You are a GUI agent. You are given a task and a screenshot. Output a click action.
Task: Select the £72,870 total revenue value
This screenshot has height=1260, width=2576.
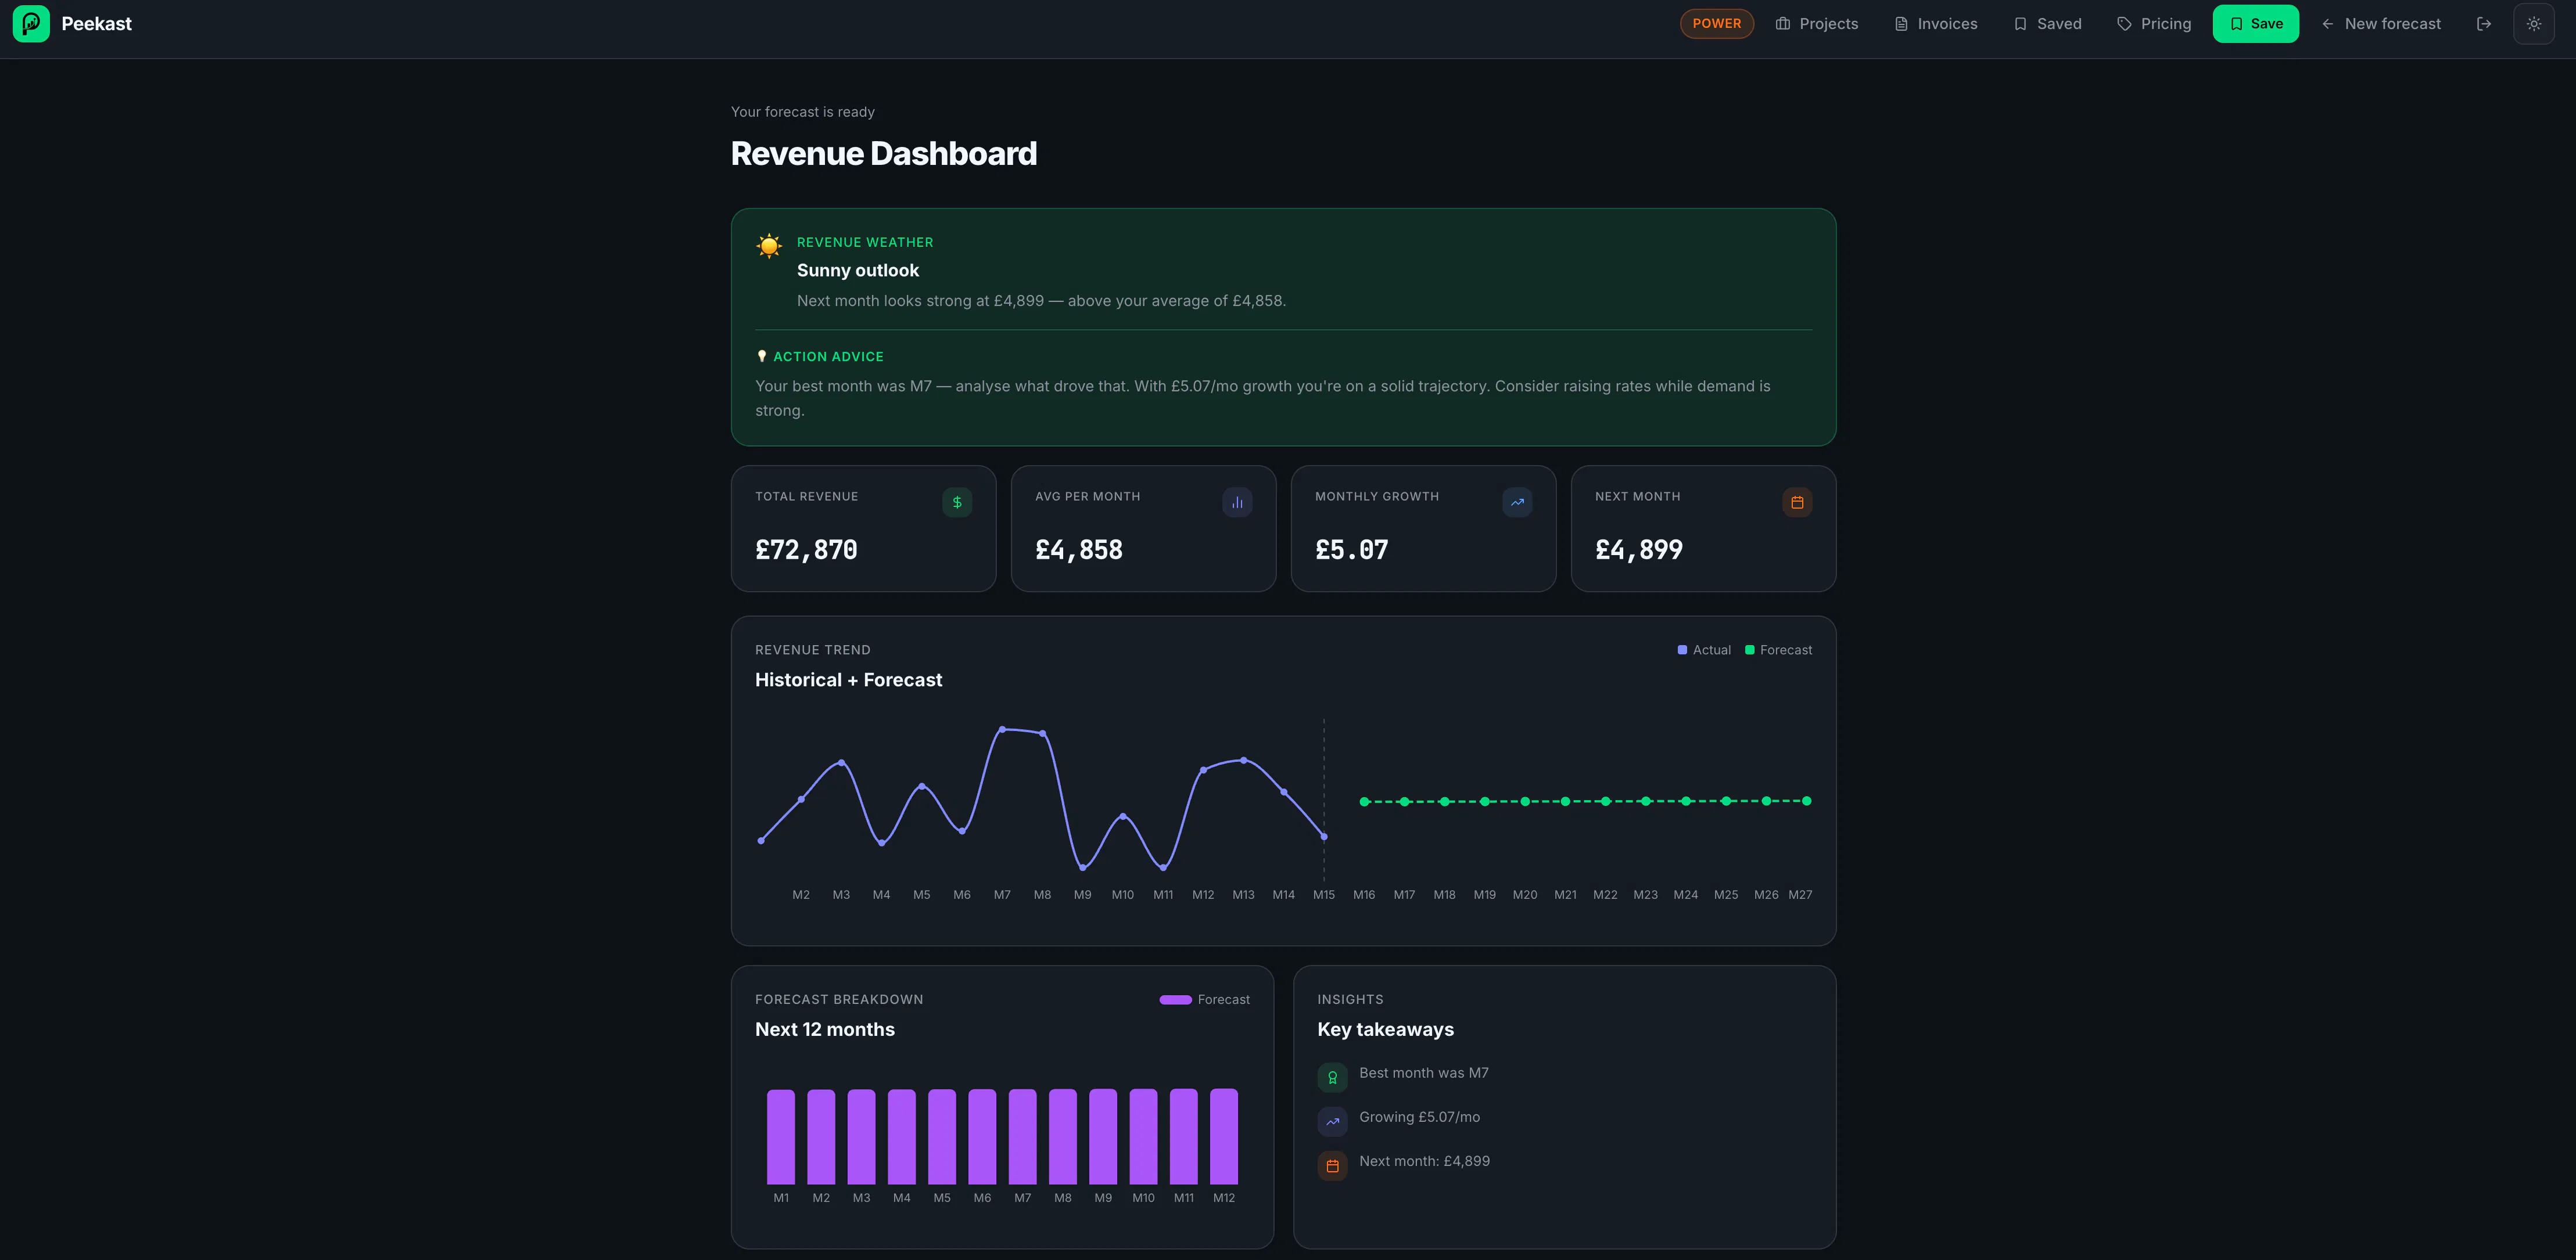(806, 549)
